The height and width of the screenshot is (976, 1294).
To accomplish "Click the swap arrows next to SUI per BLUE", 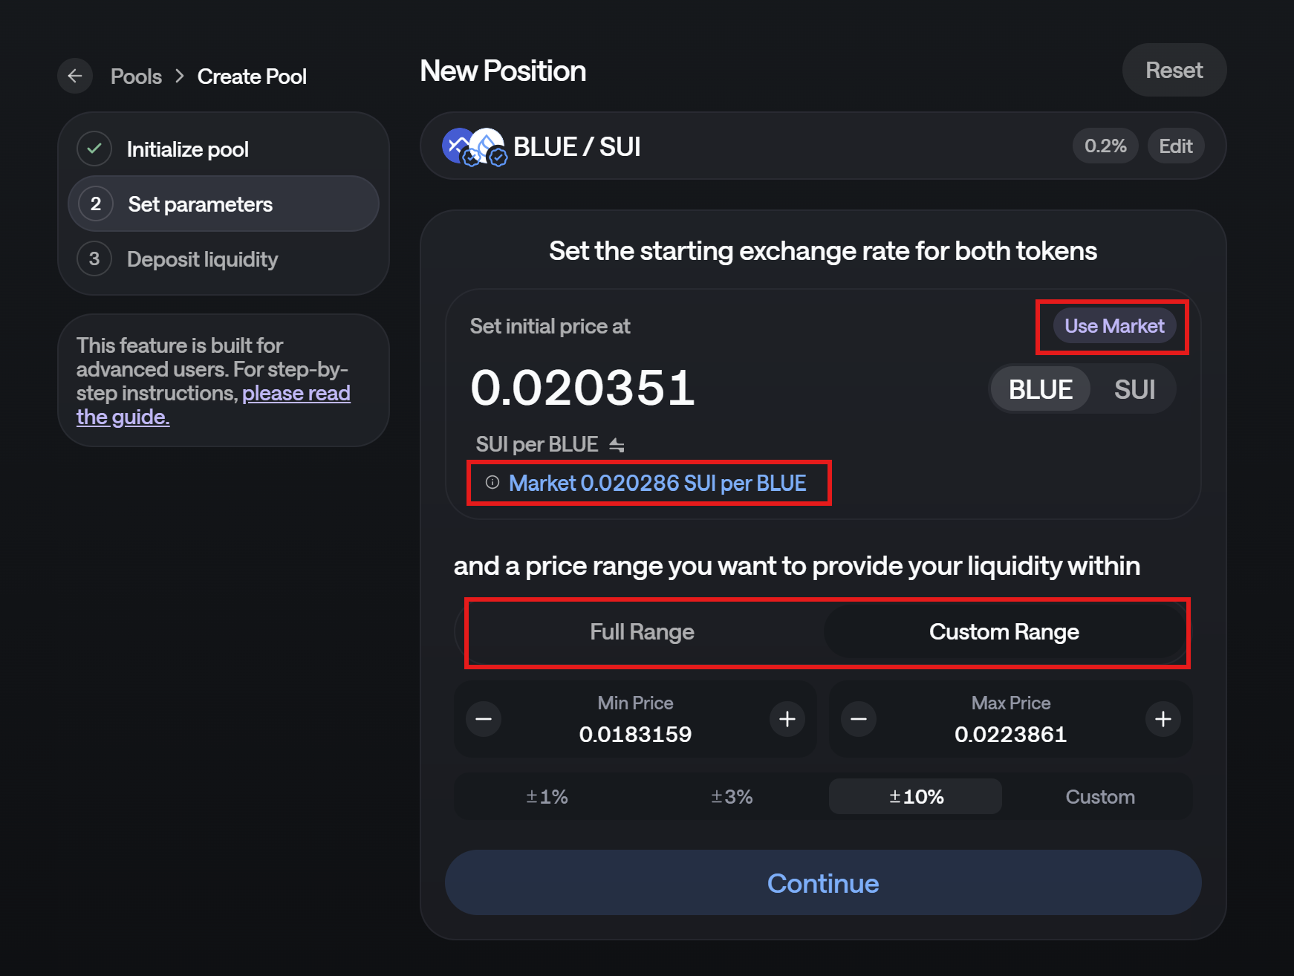I will click(617, 445).
